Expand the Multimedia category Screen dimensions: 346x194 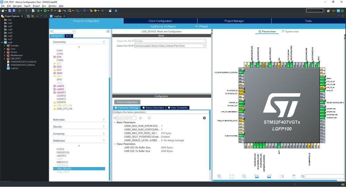104,119
